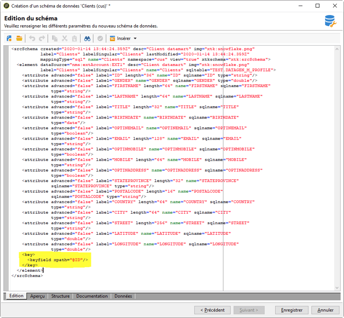
Task: Click the OPTINADDRESS attribute line
Action: (x=142, y=170)
